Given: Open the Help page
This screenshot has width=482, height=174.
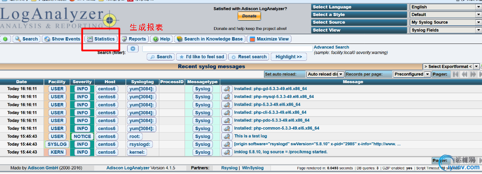Looking at the screenshot, I should 162,39.
